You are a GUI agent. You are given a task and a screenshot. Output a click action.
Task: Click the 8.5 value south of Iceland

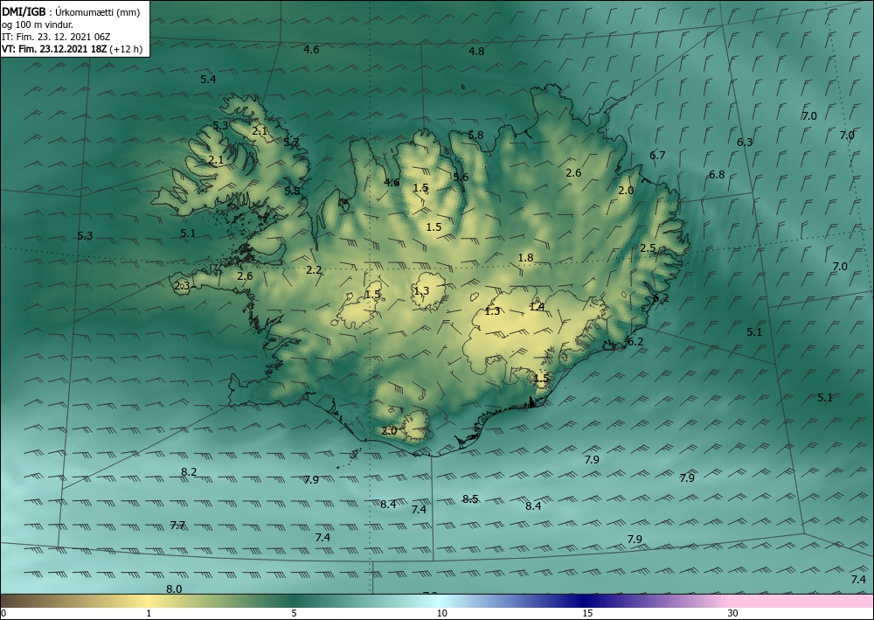[470, 498]
